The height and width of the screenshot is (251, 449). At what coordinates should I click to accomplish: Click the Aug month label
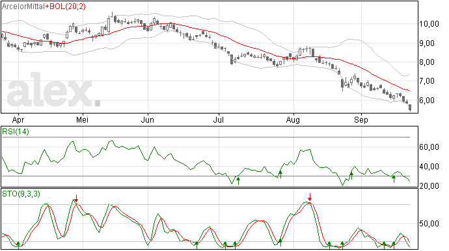pyautogui.click(x=293, y=119)
